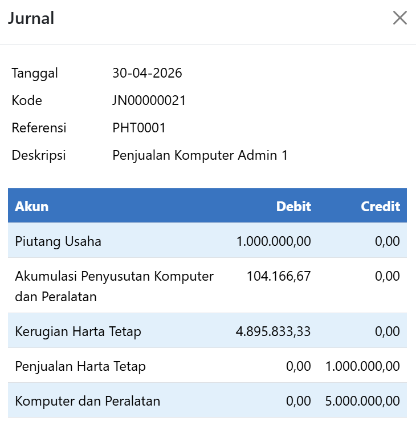Image resolution: width=416 pixels, height=425 pixels.
Task: Select debit amount 1.000.000,00 for Piutang Usaha
Action: coord(274,241)
